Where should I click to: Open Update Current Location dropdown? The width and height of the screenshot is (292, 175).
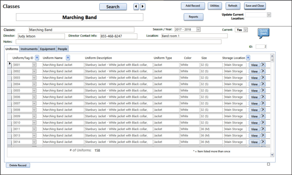pos(268,15)
